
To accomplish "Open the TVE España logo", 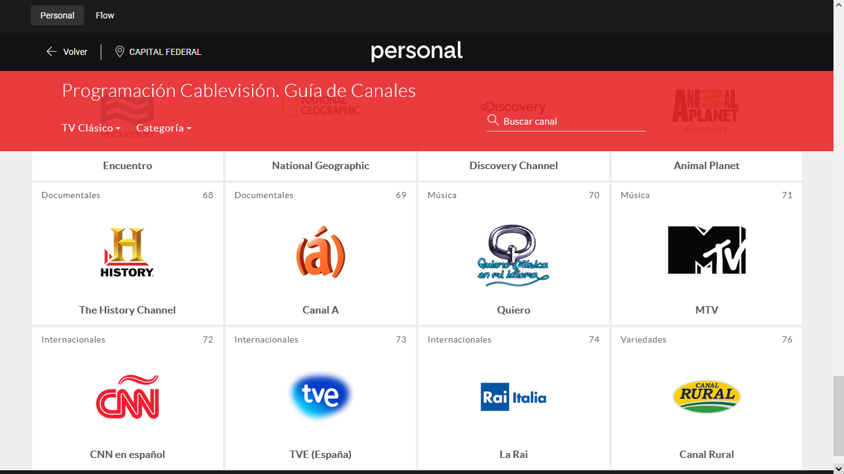I will pos(321,396).
